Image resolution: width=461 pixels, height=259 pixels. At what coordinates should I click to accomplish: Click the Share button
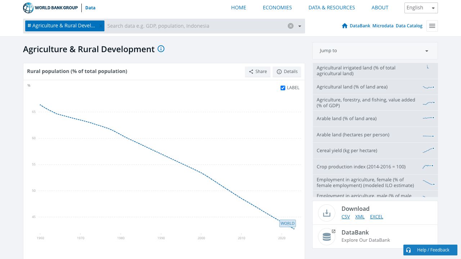258,72
